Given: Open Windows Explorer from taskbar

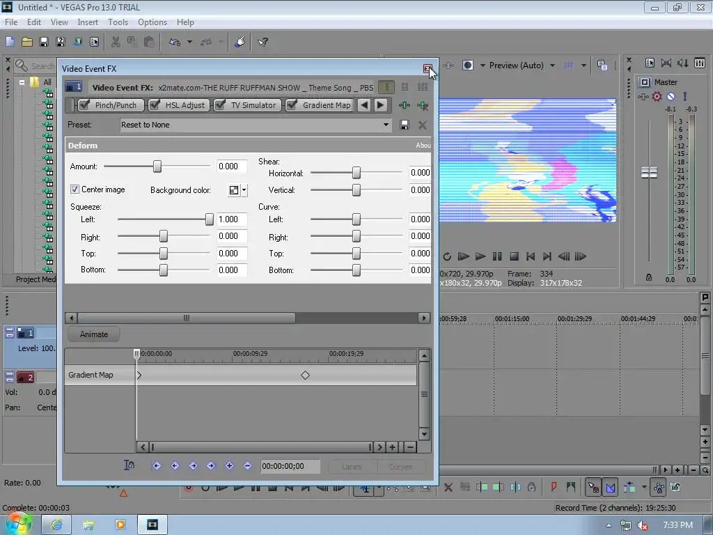Looking at the screenshot, I should [x=88, y=525].
